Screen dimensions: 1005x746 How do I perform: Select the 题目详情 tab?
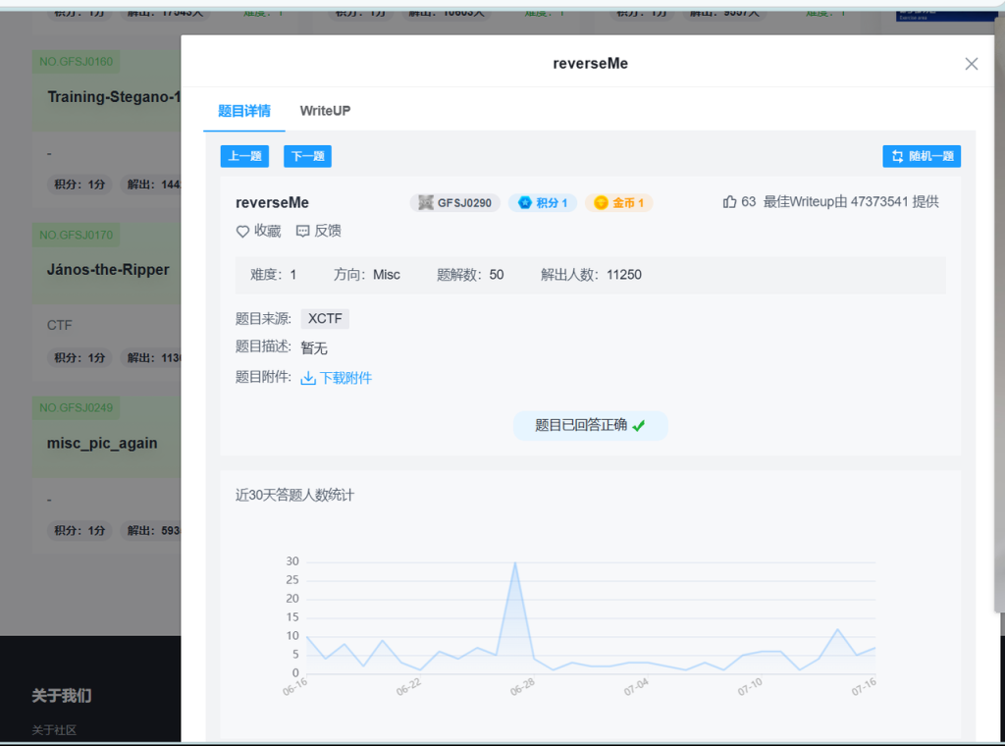pyautogui.click(x=244, y=111)
